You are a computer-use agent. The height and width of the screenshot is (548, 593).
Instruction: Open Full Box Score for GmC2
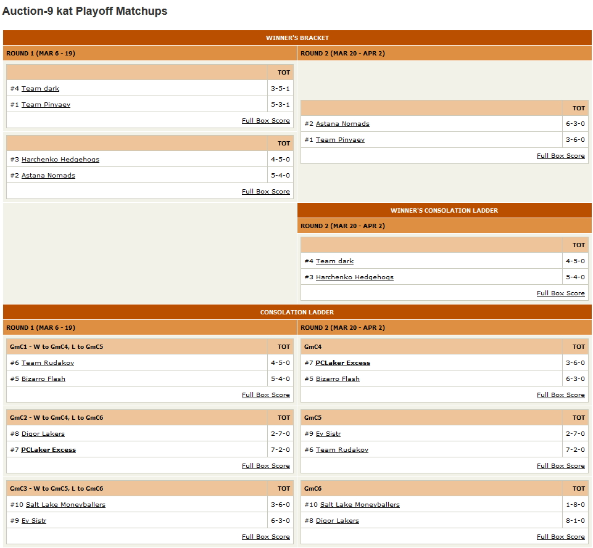pos(266,465)
